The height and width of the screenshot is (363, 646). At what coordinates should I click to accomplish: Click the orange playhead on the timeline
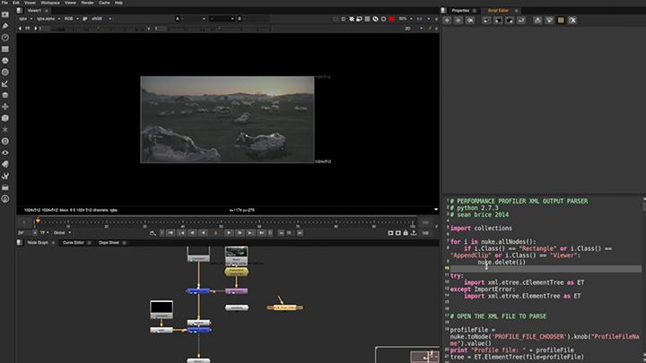pos(38,220)
